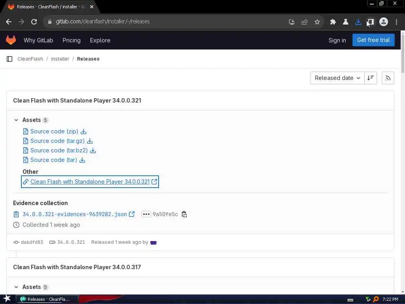Open the Pricing page
The image size is (405, 304).
point(72,40)
